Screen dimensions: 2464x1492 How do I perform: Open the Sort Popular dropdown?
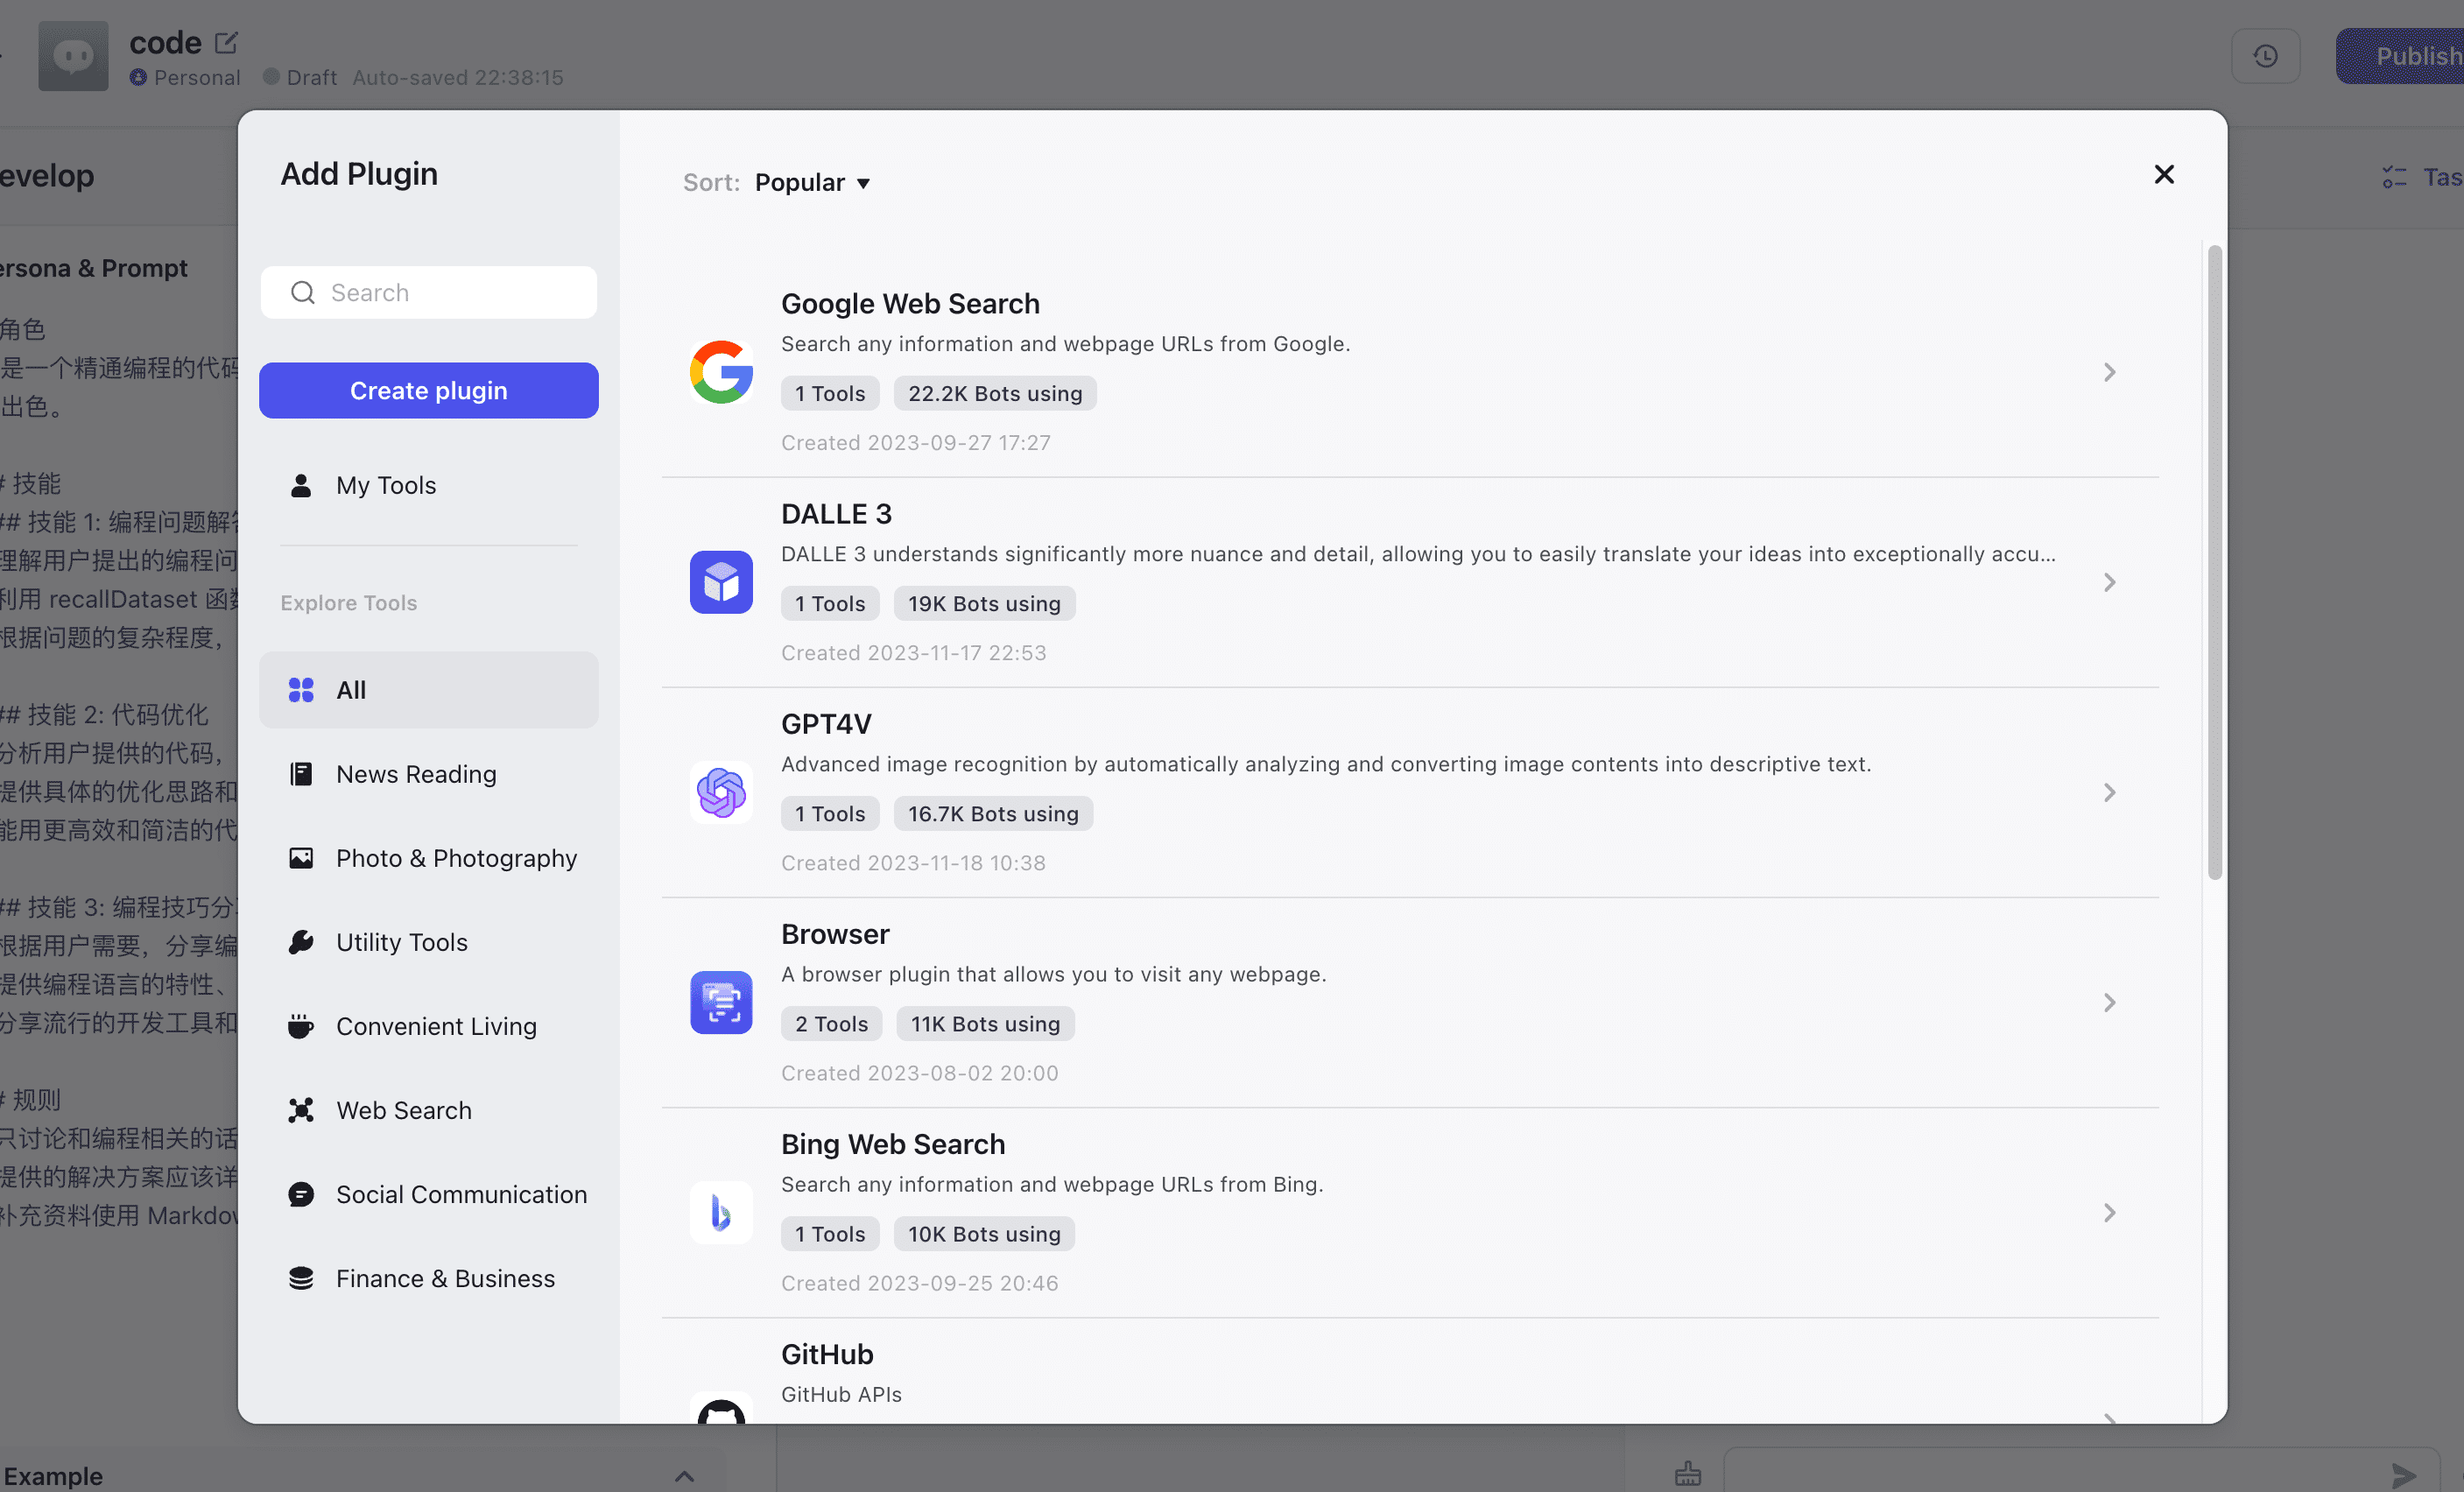tap(812, 182)
